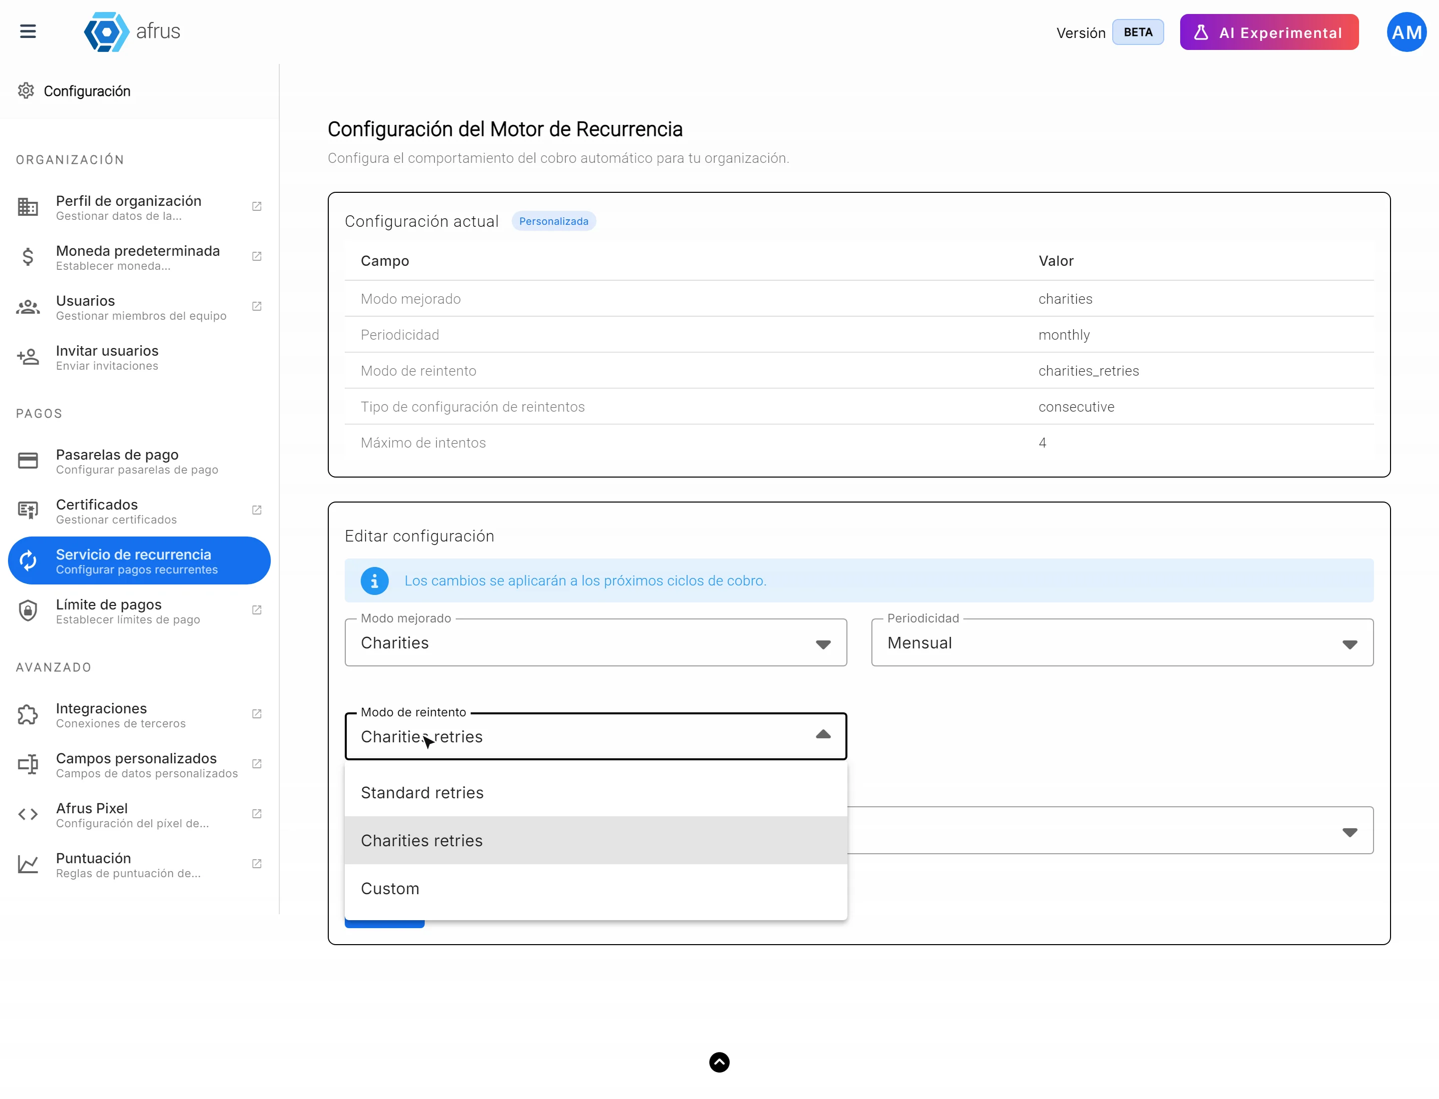This screenshot has height=1099, width=1439.
Task: Open Moneda predeterminada settings
Action: click(x=139, y=257)
